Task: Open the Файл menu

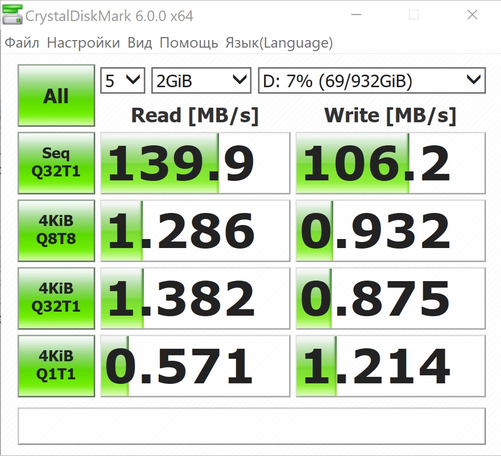Action: click(22, 43)
